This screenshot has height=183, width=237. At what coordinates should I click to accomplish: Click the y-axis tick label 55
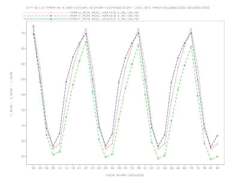coord(23,79)
